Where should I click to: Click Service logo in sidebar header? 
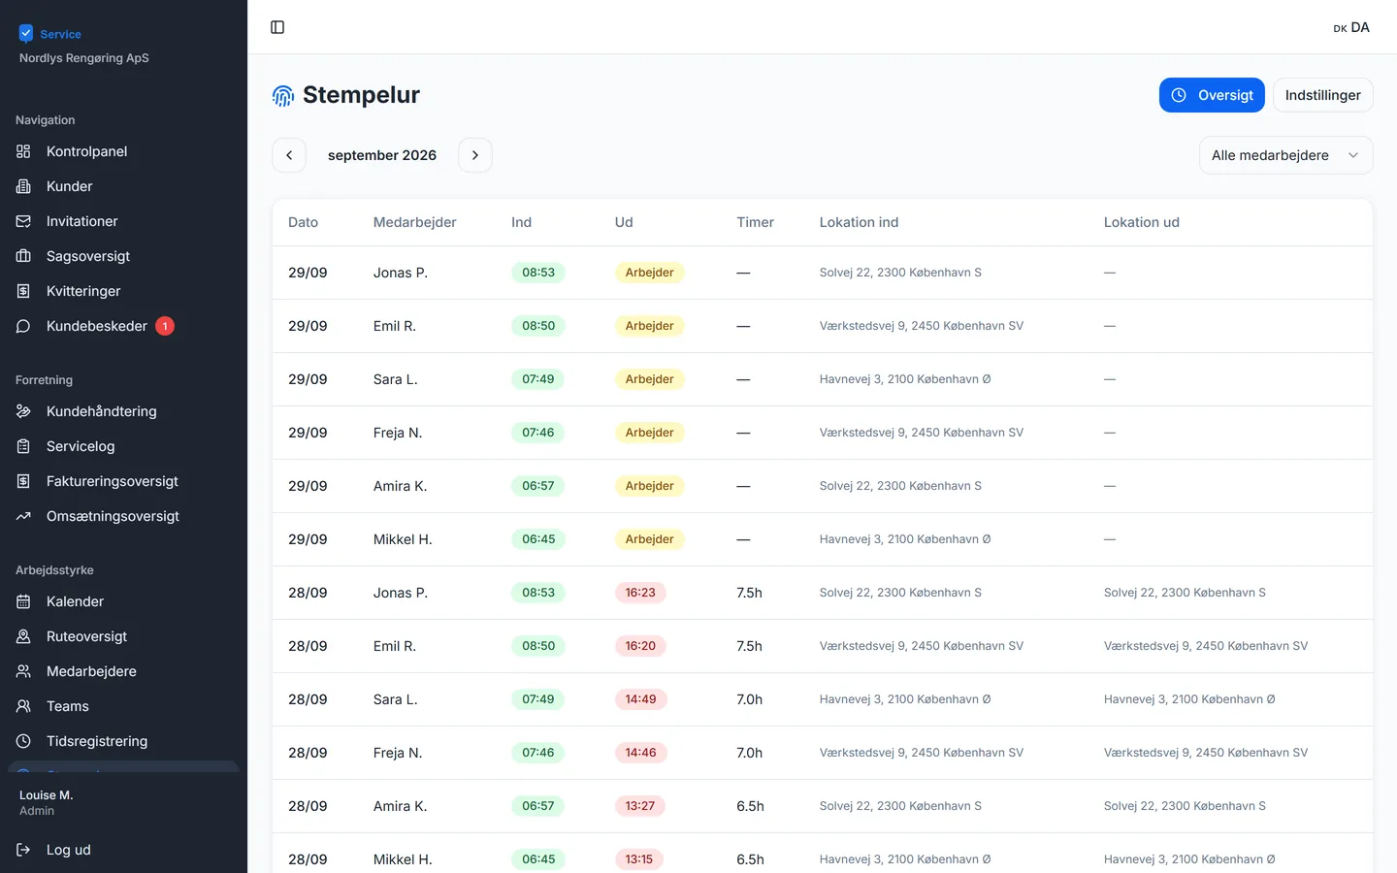click(50, 34)
